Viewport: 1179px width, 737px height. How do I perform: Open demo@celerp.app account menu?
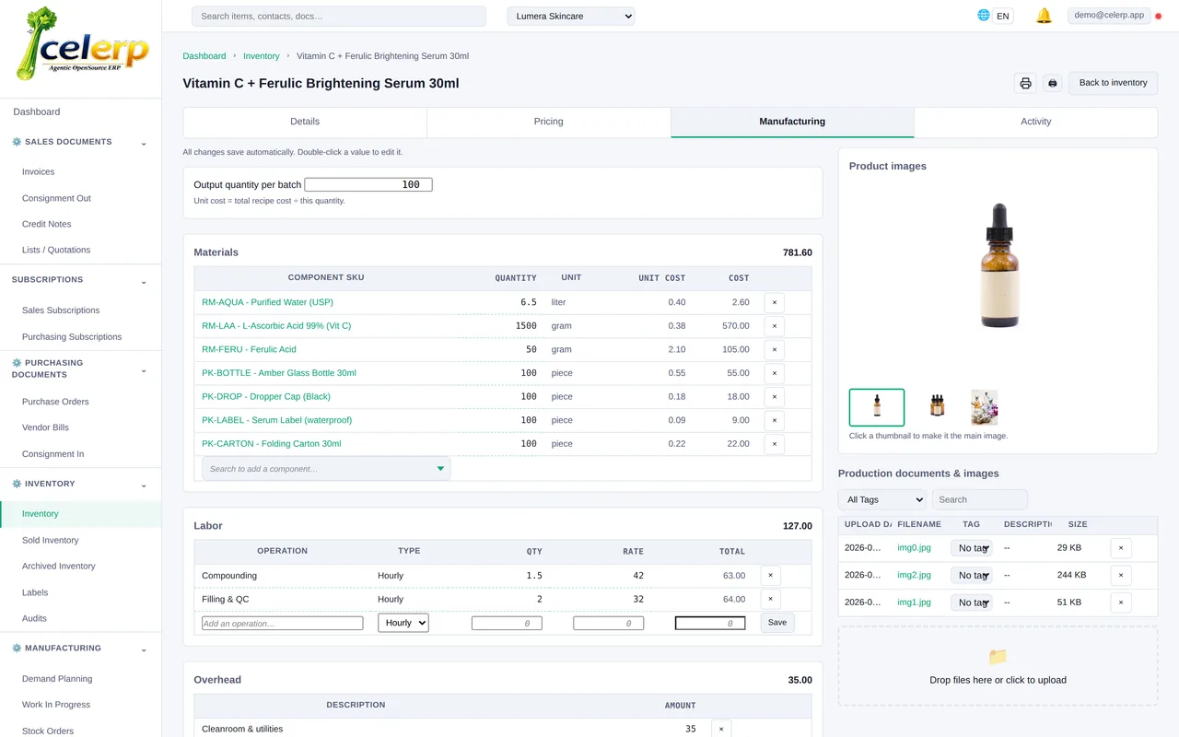point(1109,16)
